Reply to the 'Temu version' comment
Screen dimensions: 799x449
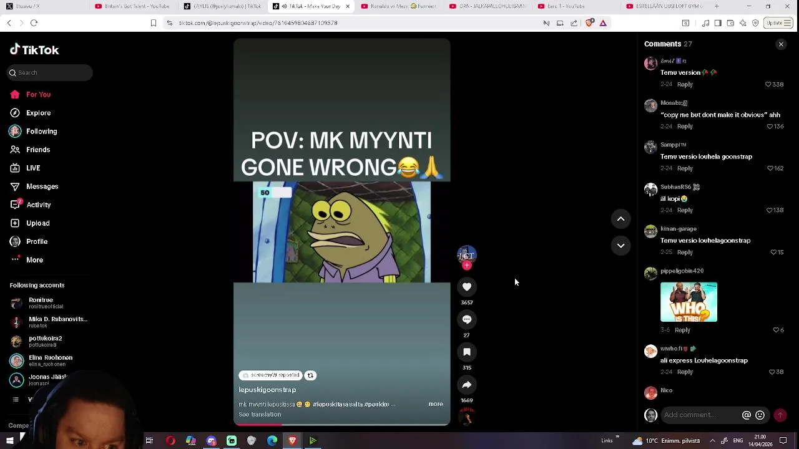click(685, 85)
